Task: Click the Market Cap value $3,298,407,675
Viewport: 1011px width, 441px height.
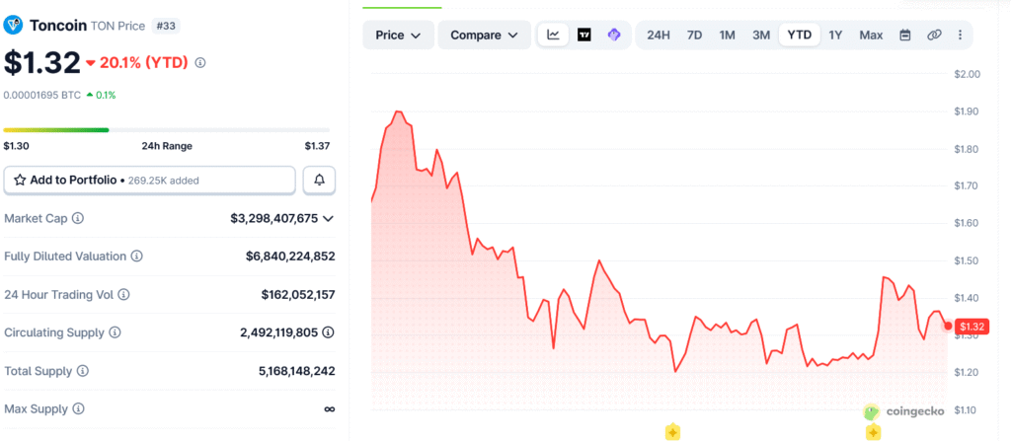Action: [x=274, y=219]
